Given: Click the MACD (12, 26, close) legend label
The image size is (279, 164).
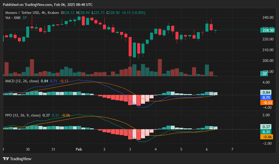Looking at the screenshot, I should pos(22,81).
